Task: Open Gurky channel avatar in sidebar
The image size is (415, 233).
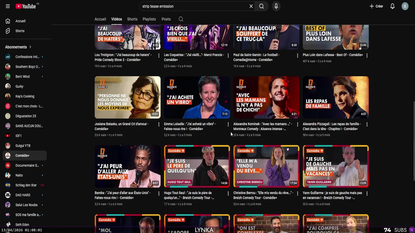Action: click(x=8, y=86)
